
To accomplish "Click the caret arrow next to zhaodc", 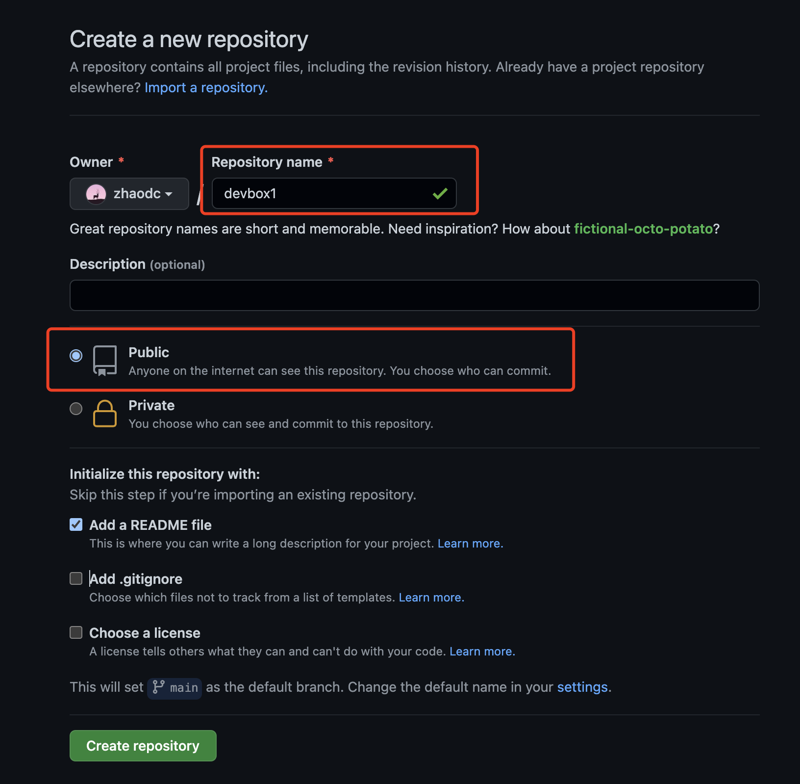I will pos(169,194).
